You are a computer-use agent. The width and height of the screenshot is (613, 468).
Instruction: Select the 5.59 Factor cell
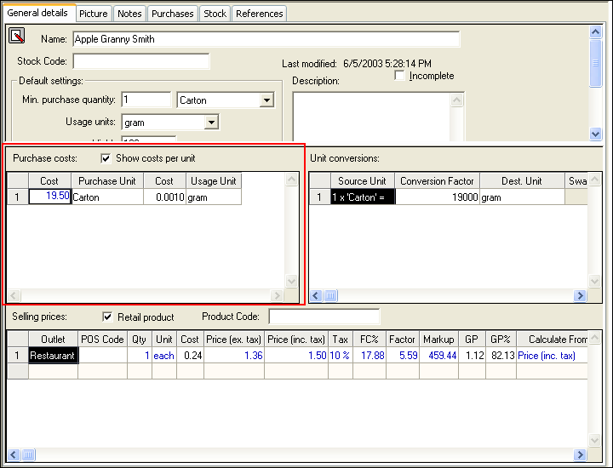[x=402, y=356]
